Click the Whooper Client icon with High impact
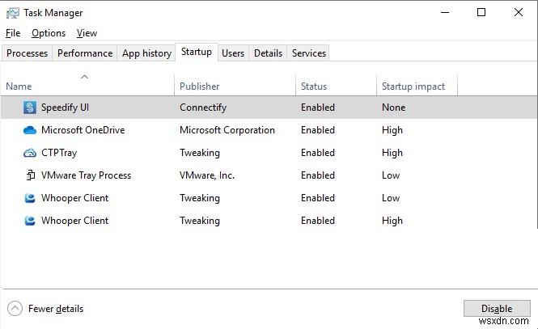 click(30, 221)
